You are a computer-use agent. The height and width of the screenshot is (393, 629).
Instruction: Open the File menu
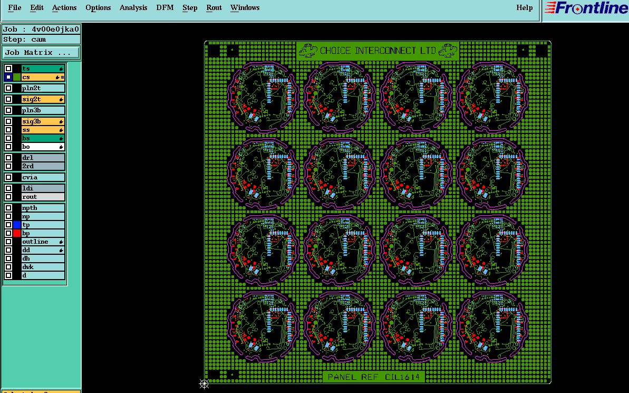(x=14, y=7)
